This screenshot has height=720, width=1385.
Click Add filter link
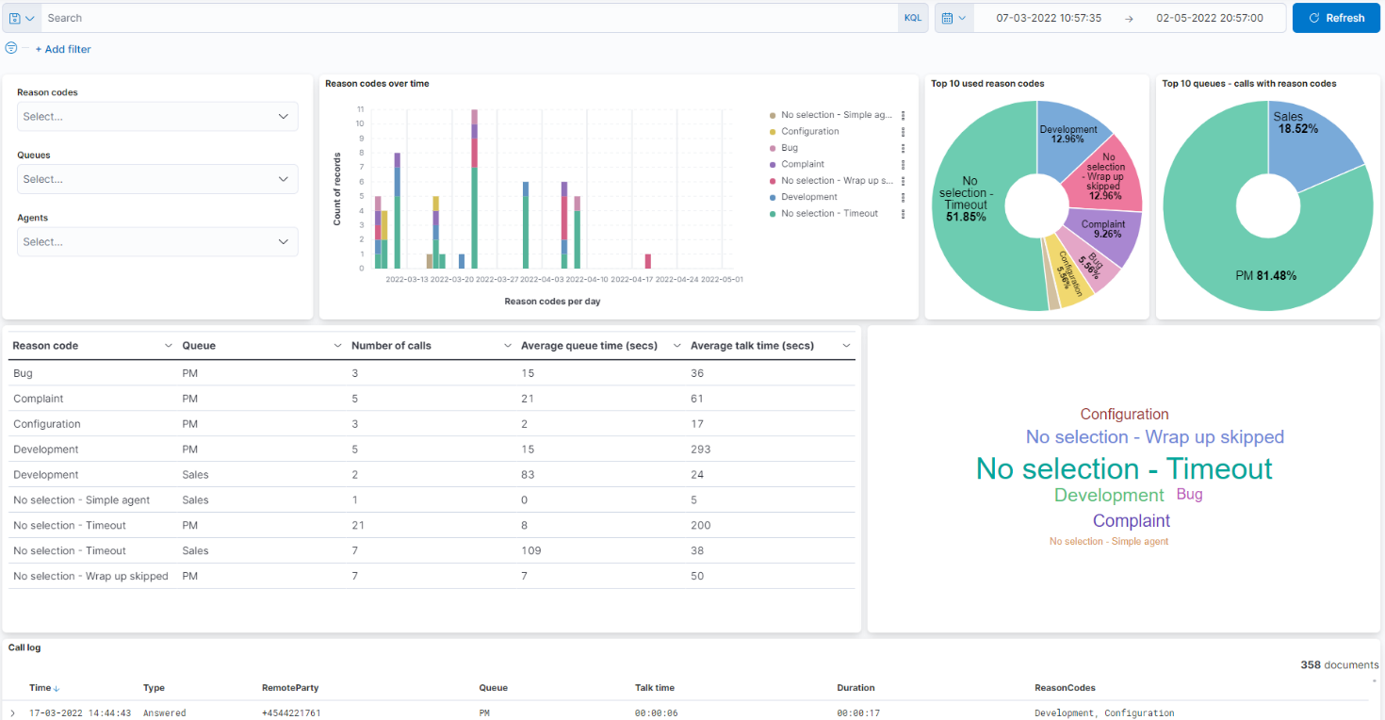click(63, 49)
